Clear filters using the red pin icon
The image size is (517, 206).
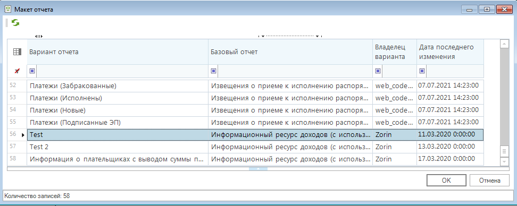coord(17,71)
